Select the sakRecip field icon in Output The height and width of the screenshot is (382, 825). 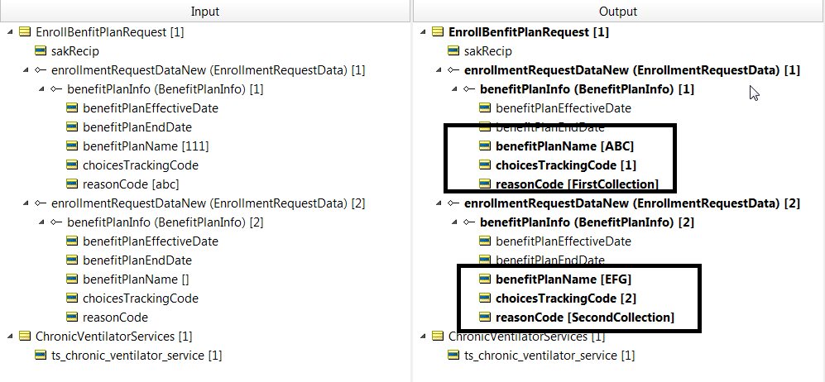(453, 51)
